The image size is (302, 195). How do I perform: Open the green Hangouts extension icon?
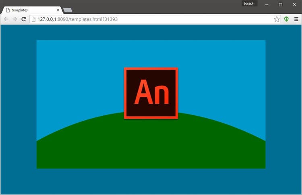coord(286,19)
